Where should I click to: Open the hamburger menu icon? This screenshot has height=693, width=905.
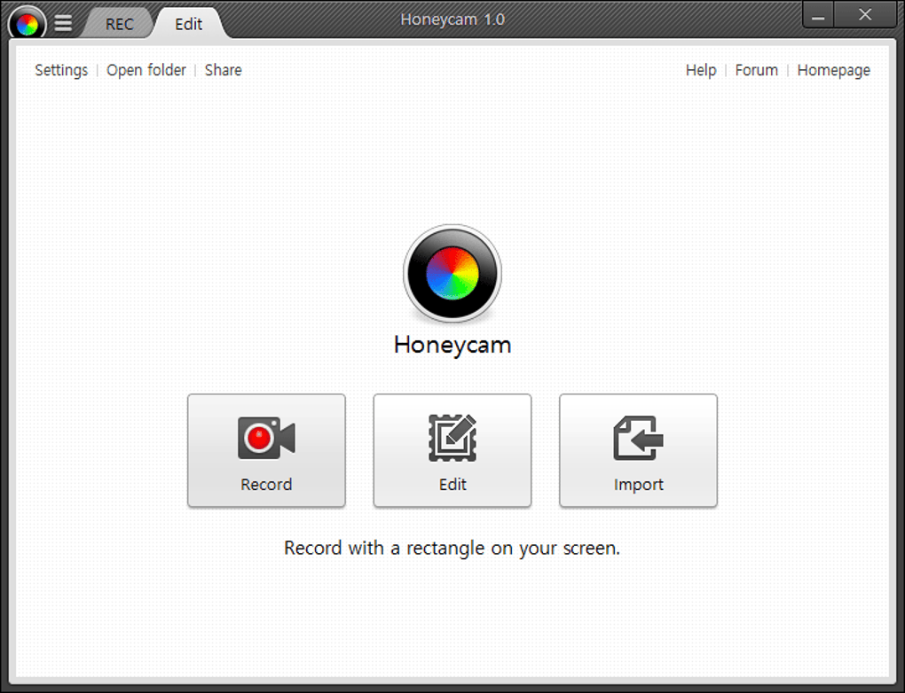pos(64,23)
